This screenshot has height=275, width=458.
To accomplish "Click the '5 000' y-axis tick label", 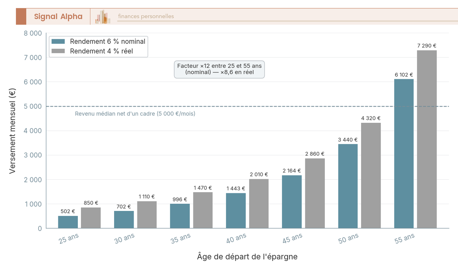I will tap(33, 106).
